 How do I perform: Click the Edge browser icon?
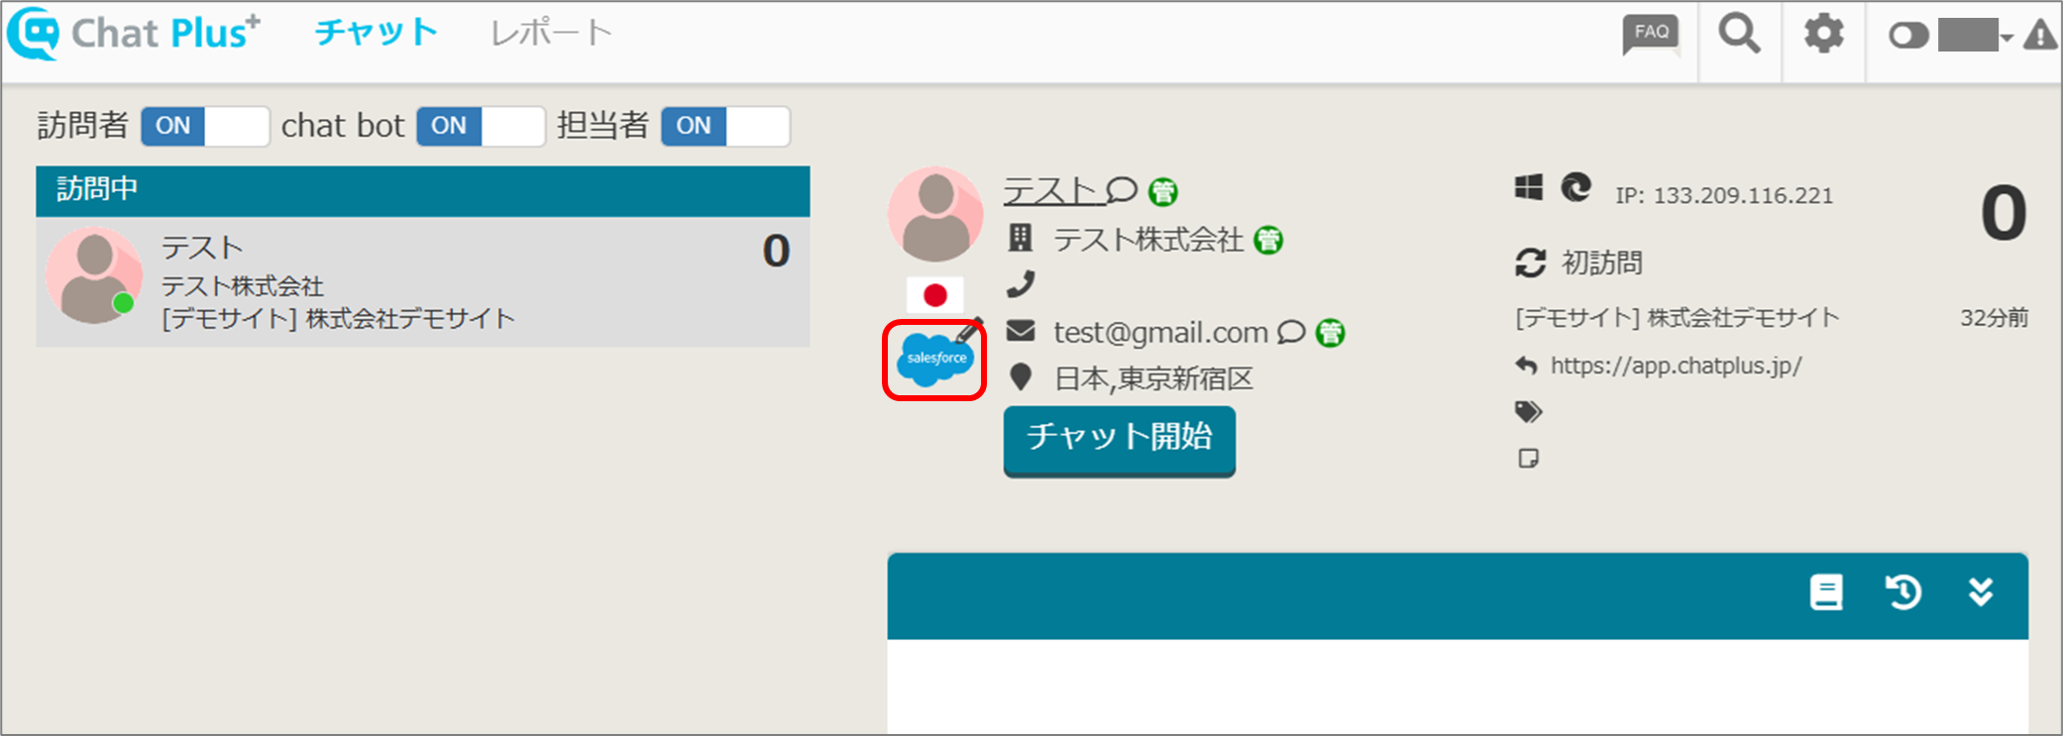tap(1575, 186)
